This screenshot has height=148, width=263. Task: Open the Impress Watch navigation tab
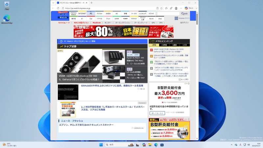73,14
